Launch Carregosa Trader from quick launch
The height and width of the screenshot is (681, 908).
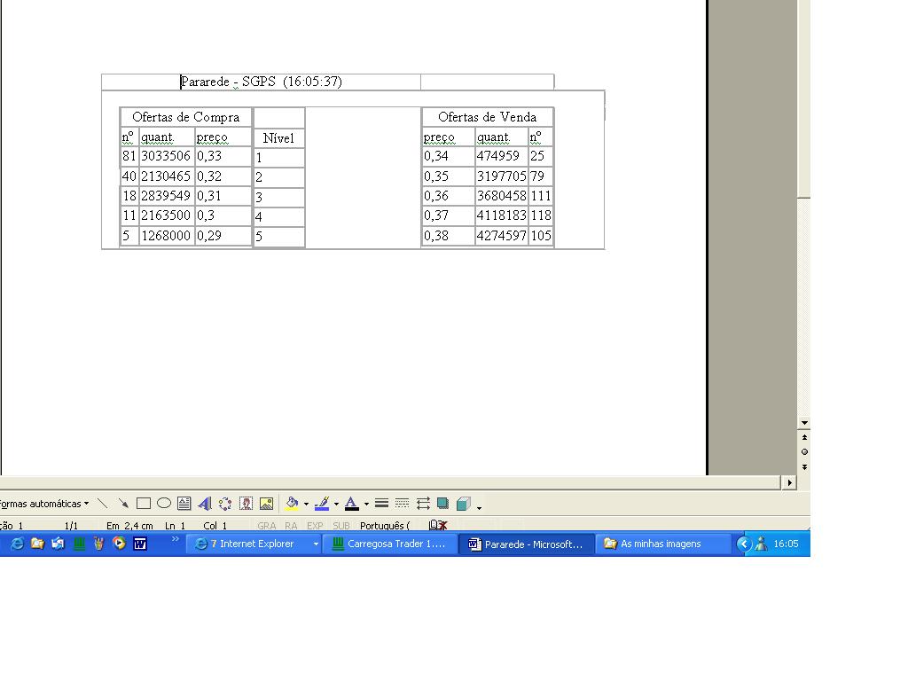pos(79,544)
